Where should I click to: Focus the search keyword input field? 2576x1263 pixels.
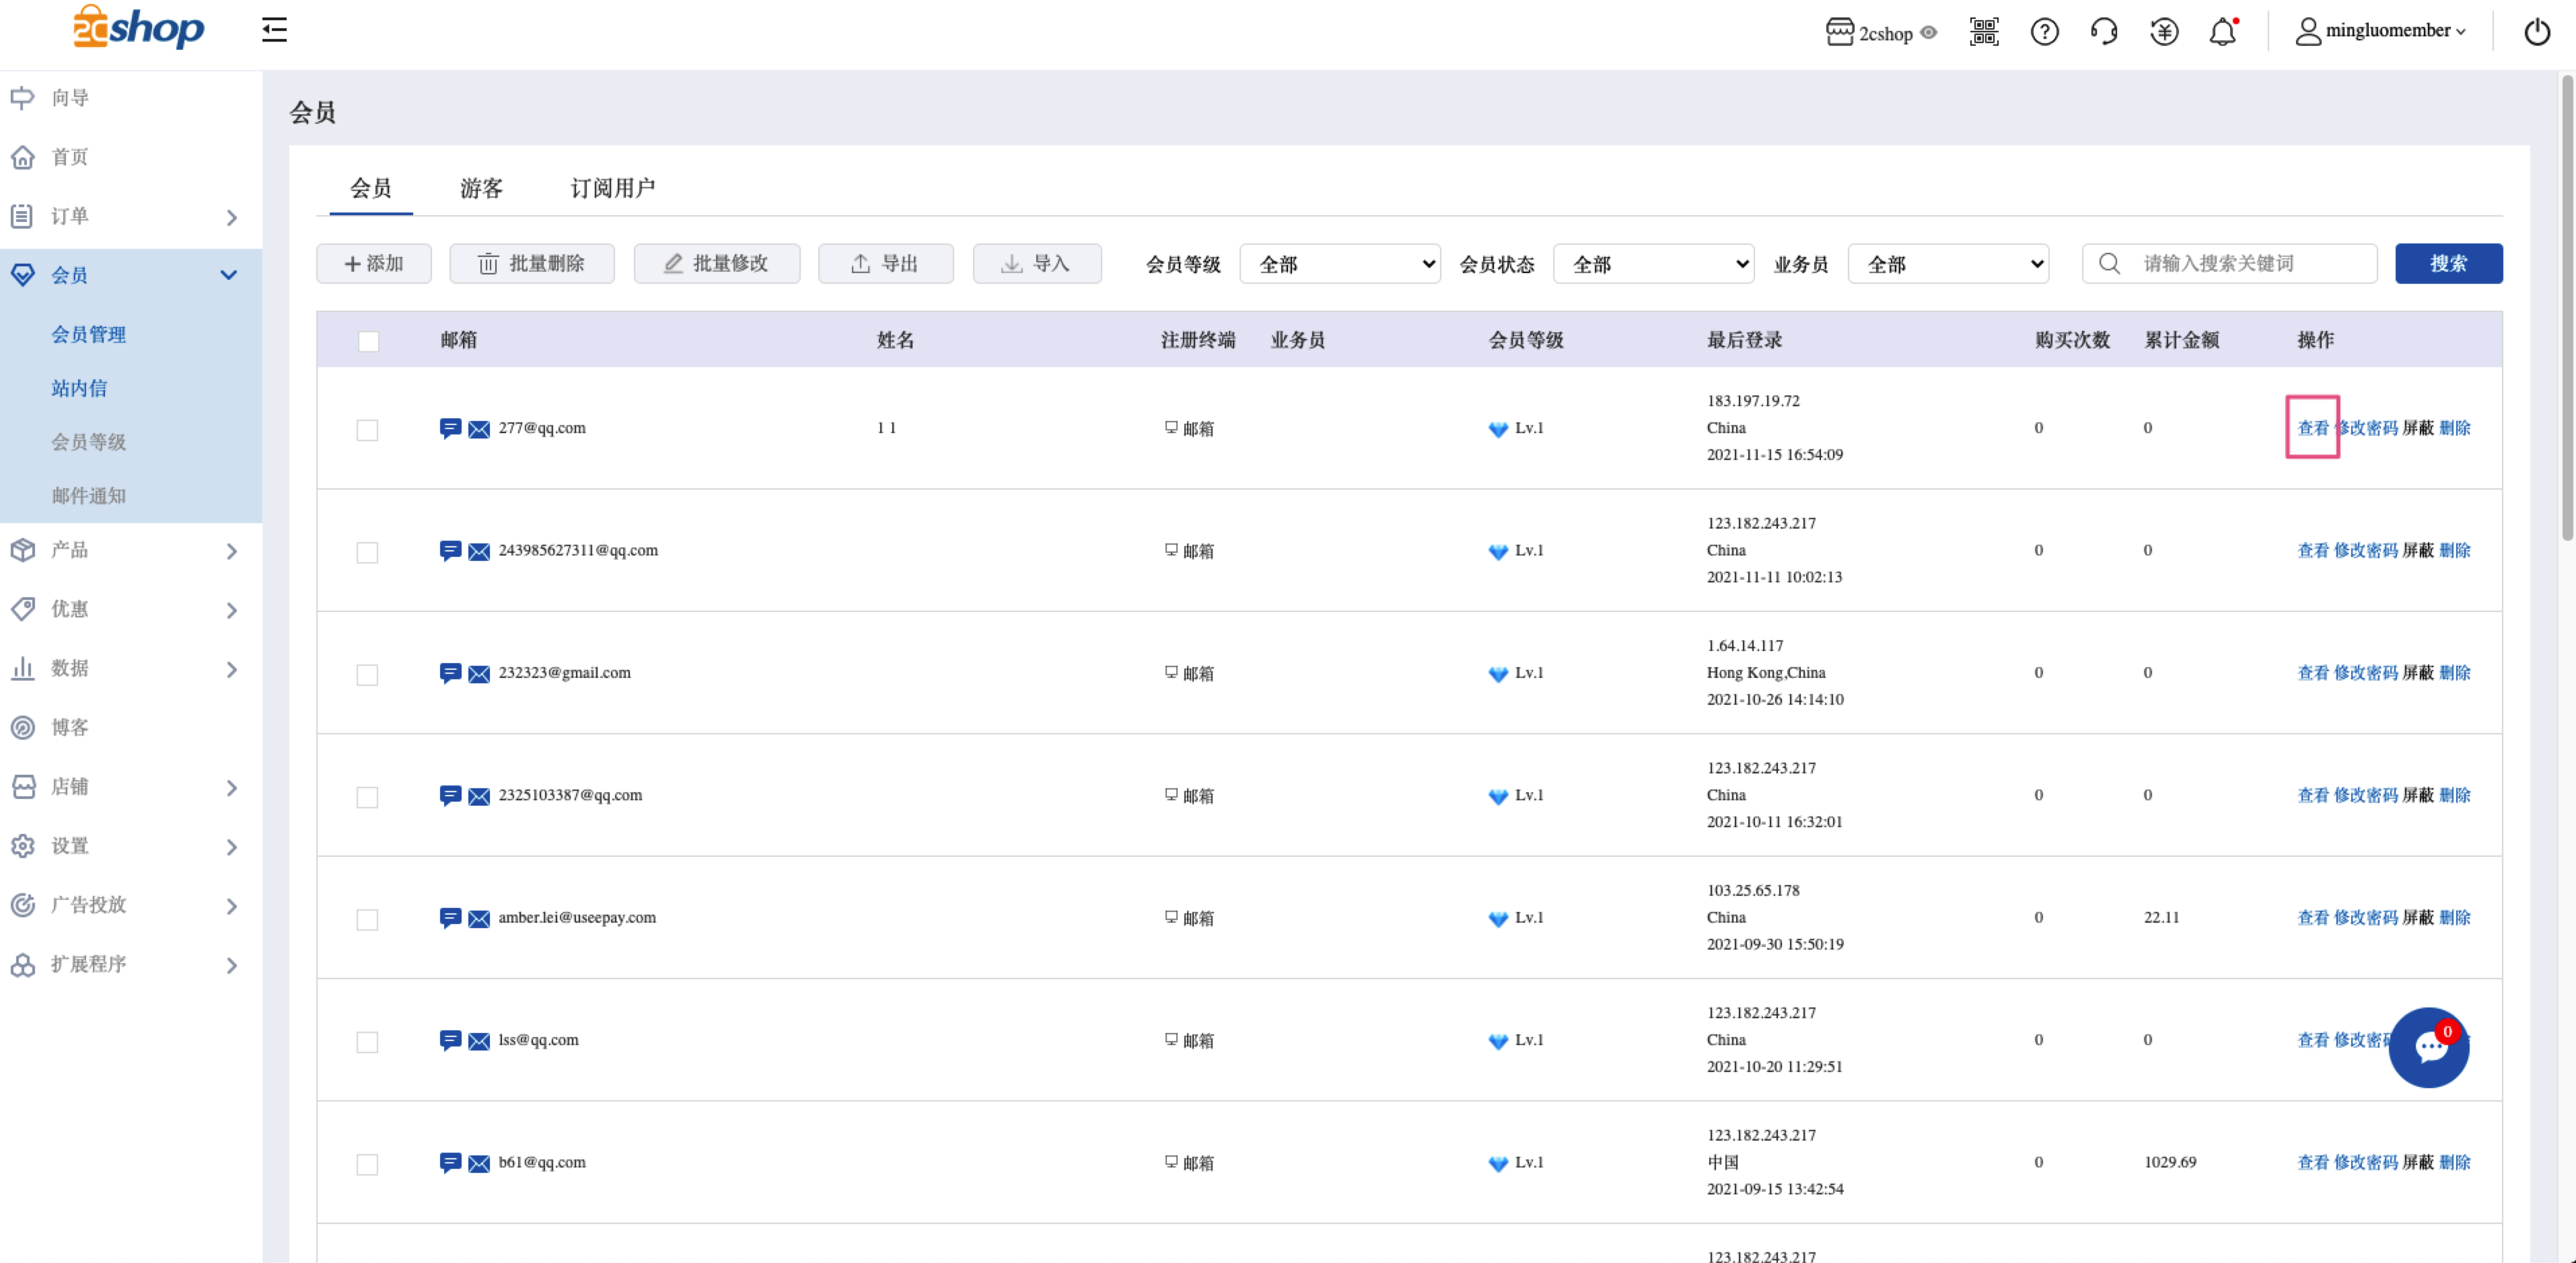tap(2230, 264)
